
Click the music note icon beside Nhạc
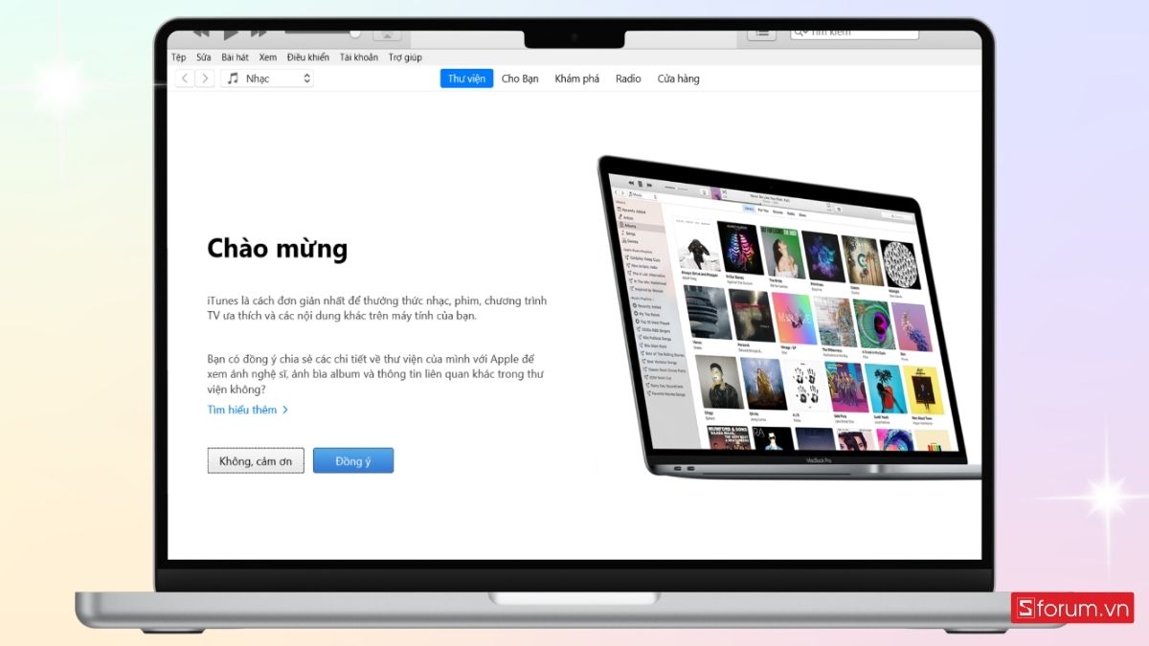coord(233,78)
